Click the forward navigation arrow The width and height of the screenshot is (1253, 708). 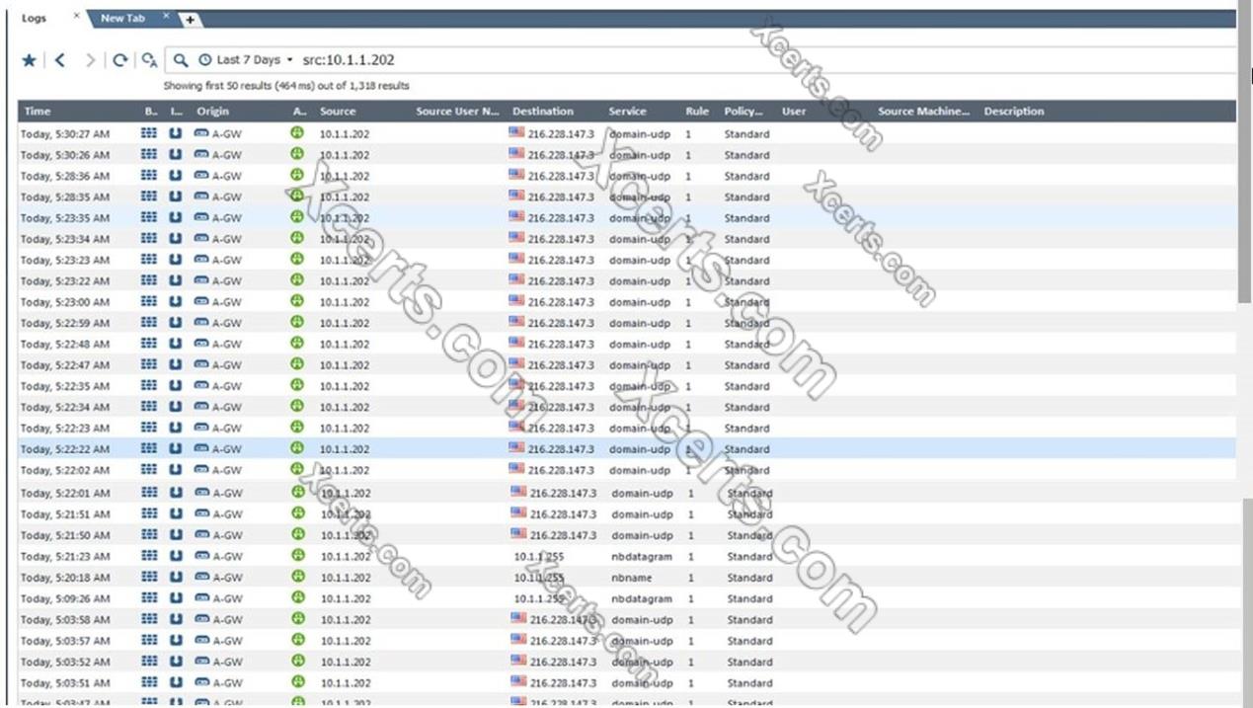point(90,60)
